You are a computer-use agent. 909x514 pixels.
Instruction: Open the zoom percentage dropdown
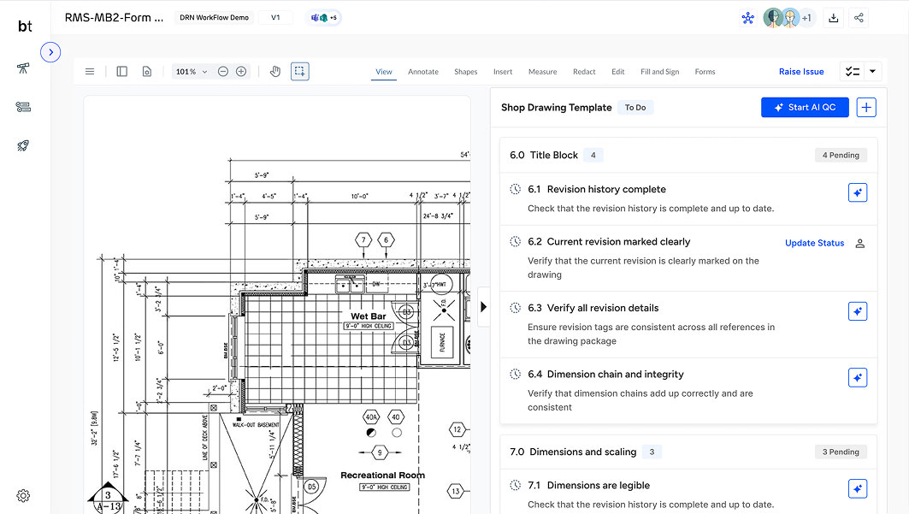click(x=191, y=71)
